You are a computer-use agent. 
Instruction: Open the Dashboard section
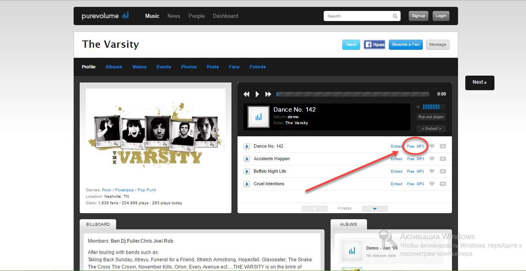[x=225, y=16]
